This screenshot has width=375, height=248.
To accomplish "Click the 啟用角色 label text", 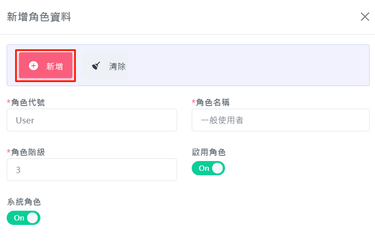I will click(209, 152).
